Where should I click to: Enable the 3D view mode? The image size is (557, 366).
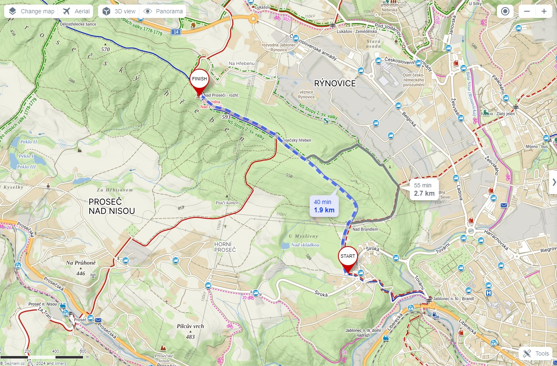pyautogui.click(x=119, y=11)
